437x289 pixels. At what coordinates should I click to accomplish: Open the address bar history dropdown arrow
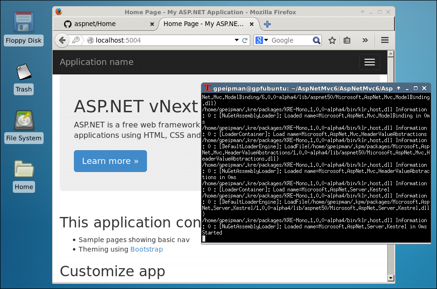click(x=237, y=40)
